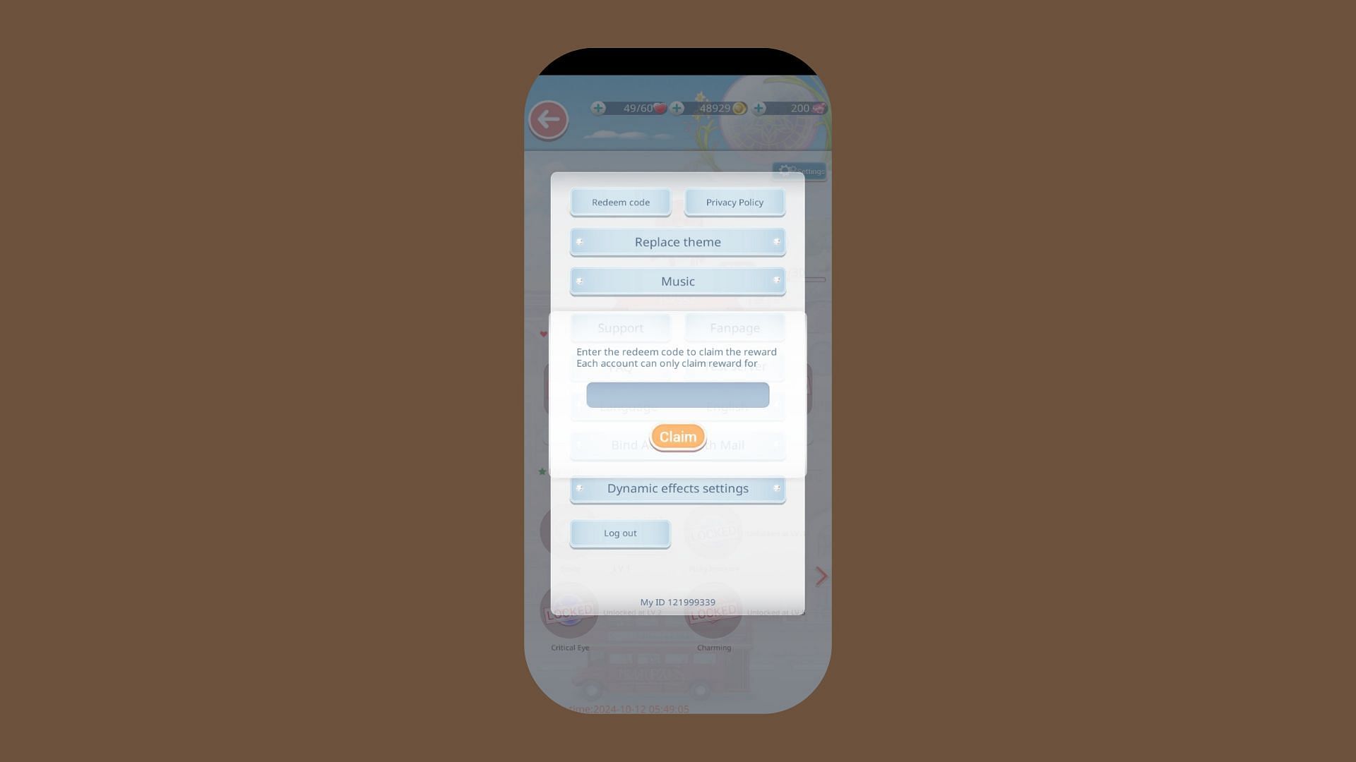Click the Redeem code button
Image resolution: width=1356 pixels, height=762 pixels.
(620, 202)
